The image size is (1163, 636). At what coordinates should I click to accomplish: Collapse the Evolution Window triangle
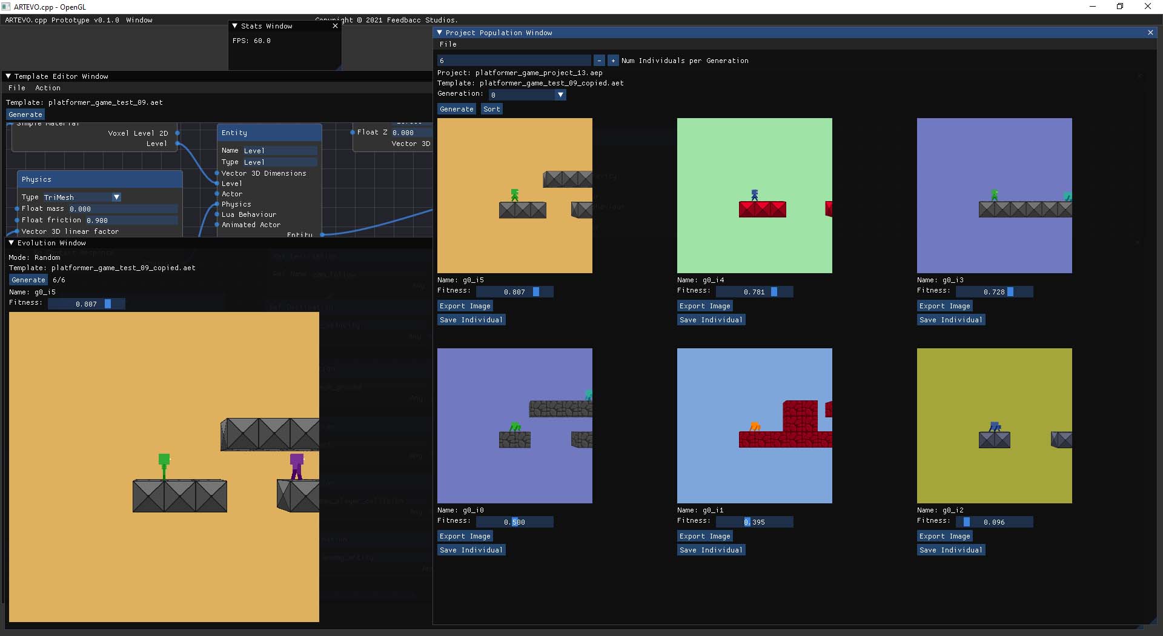point(11,243)
